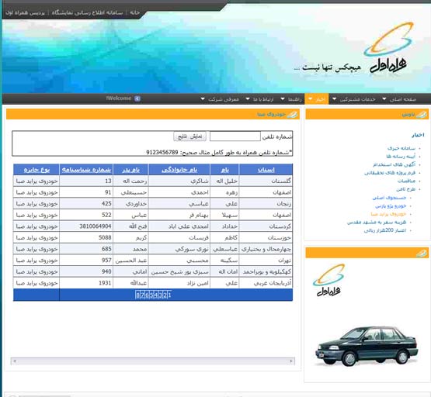Click the back arrow icon beside Welcome
The image size is (431, 397).
click(x=137, y=98)
